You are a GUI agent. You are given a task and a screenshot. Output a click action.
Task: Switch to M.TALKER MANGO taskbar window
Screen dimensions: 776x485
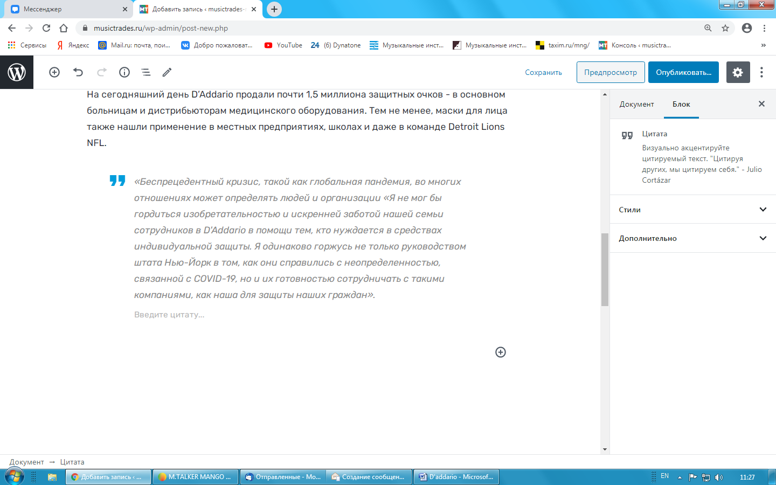pos(196,477)
